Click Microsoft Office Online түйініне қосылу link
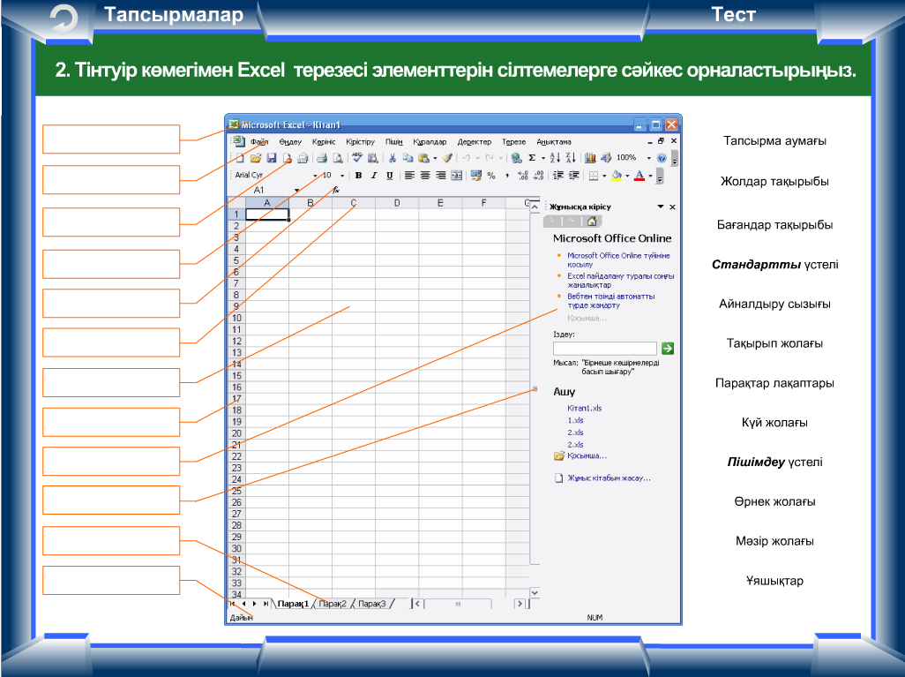905x677 pixels. click(618, 260)
